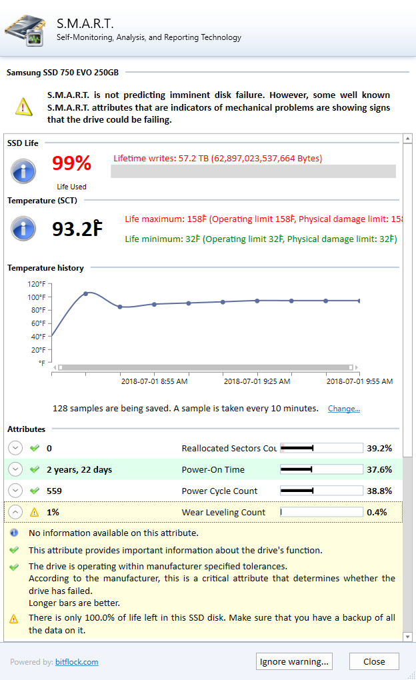Click the Reallocated Sectors 39.2% bar
Screen dimensions: 416x680
pyautogui.click(x=321, y=448)
